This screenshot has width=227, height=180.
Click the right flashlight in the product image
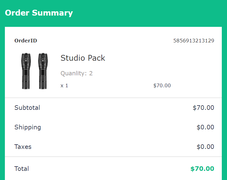(x=43, y=71)
